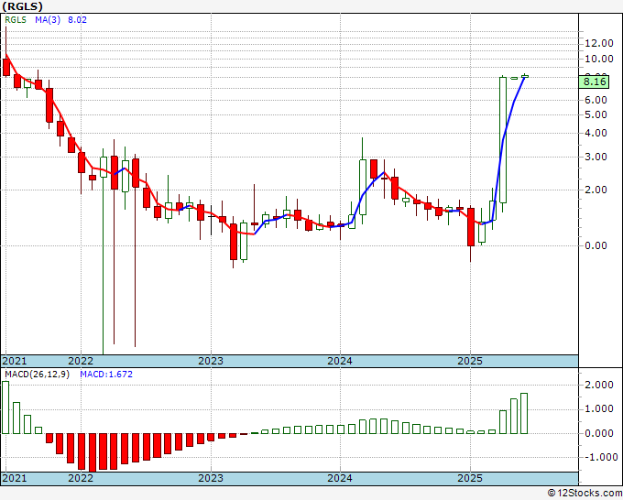This screenshot has height=500, width=623.
Task: Click the green RGLS legend label
Action: pos(16,20)
